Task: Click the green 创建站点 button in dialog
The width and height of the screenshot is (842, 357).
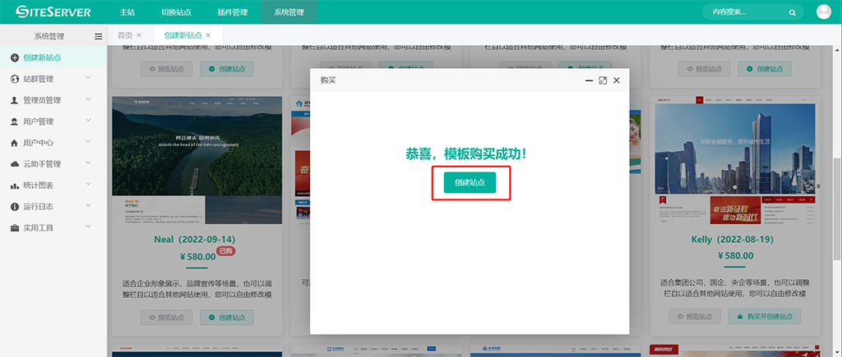Action: pos(470,182)
